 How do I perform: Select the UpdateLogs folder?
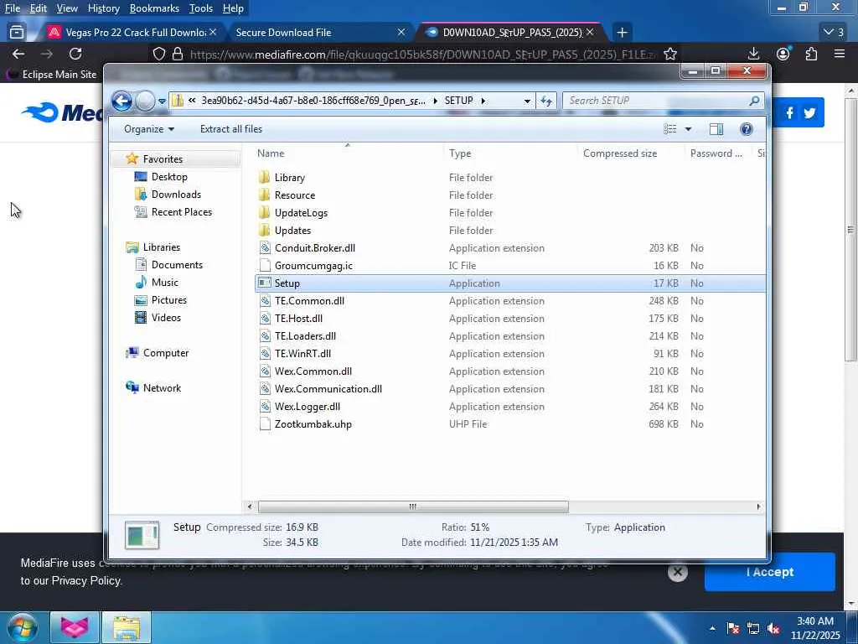[x=301, y=212]
